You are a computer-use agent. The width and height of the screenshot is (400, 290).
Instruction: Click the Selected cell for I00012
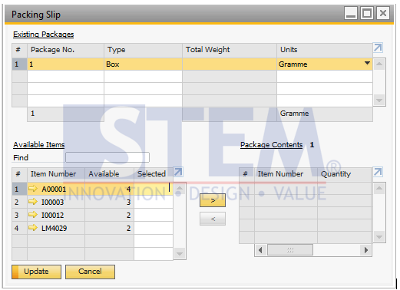pos(154,215)
